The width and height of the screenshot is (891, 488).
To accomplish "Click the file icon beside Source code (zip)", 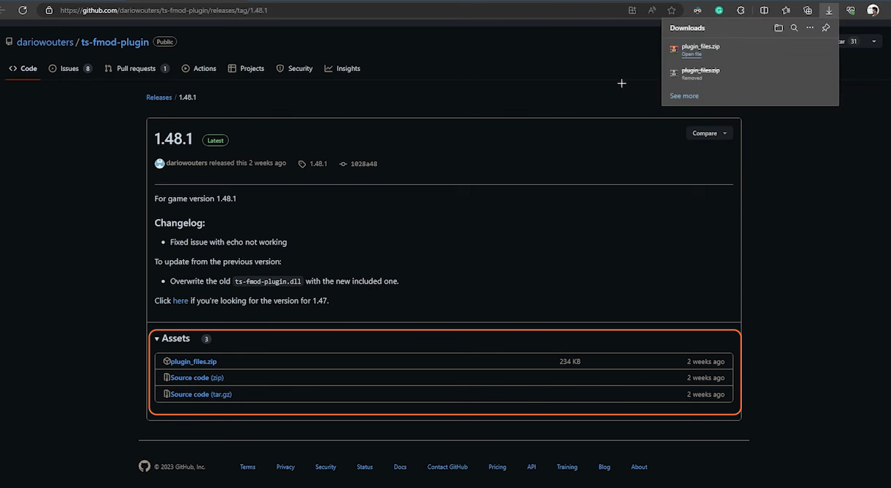I will pyautogui.click(x=167, y=377).
